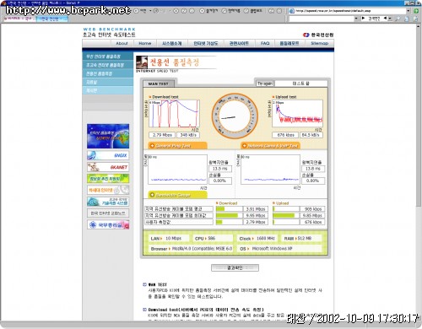Click the 사용자 측정값 row label
422x329 pixels.
[x=179, y=222]
